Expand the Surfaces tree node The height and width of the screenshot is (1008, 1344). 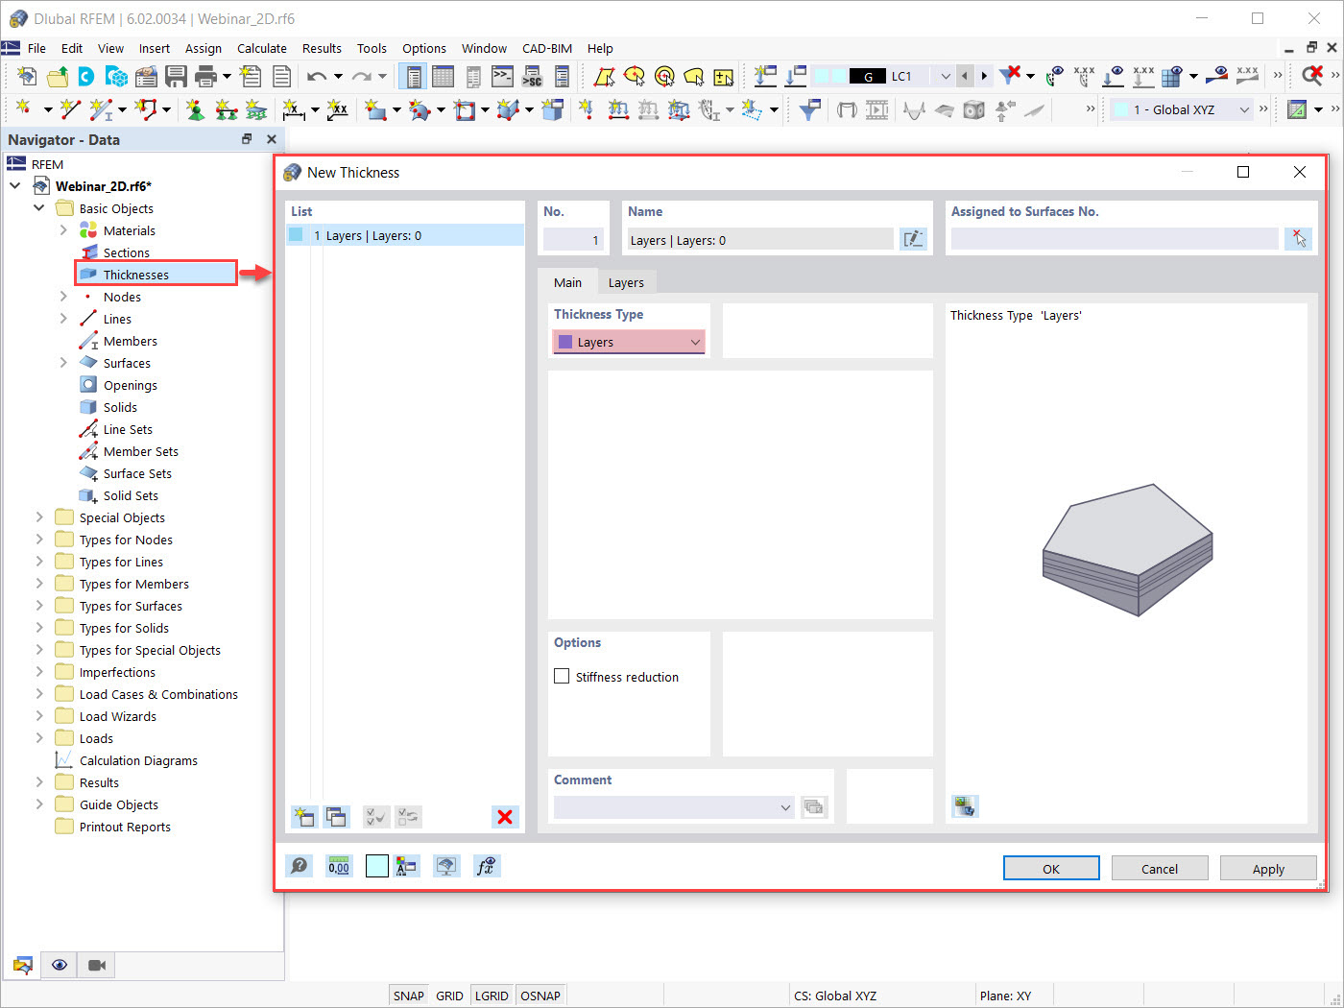tap(63, 363)
